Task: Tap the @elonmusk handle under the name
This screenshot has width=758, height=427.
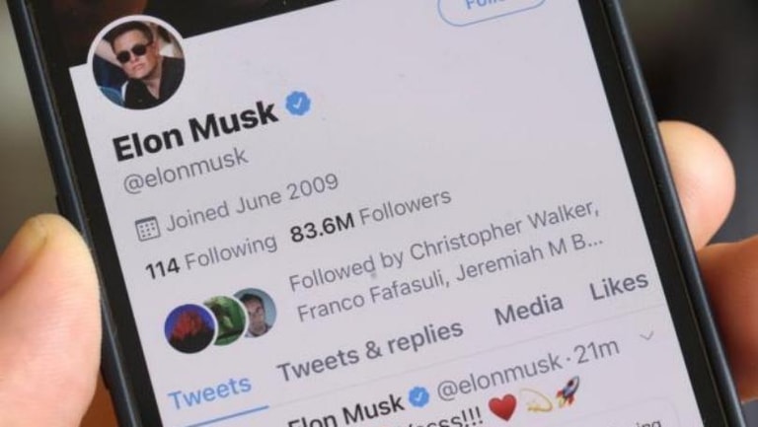Action: click(186, 171)
